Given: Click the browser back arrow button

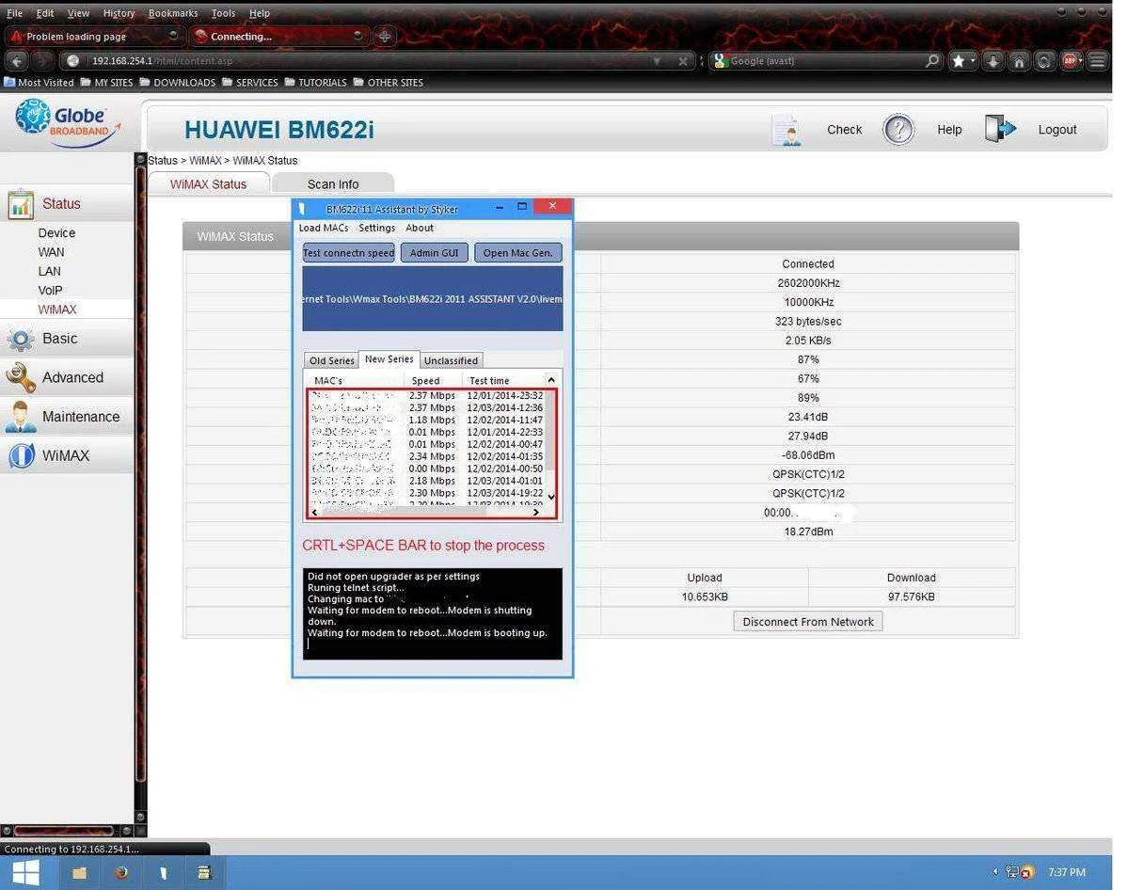Looking at the screenshot, I should pos(17,61).
